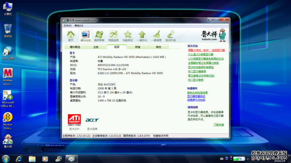Start the 显示器质量测试 quick action

coord(196,96)
